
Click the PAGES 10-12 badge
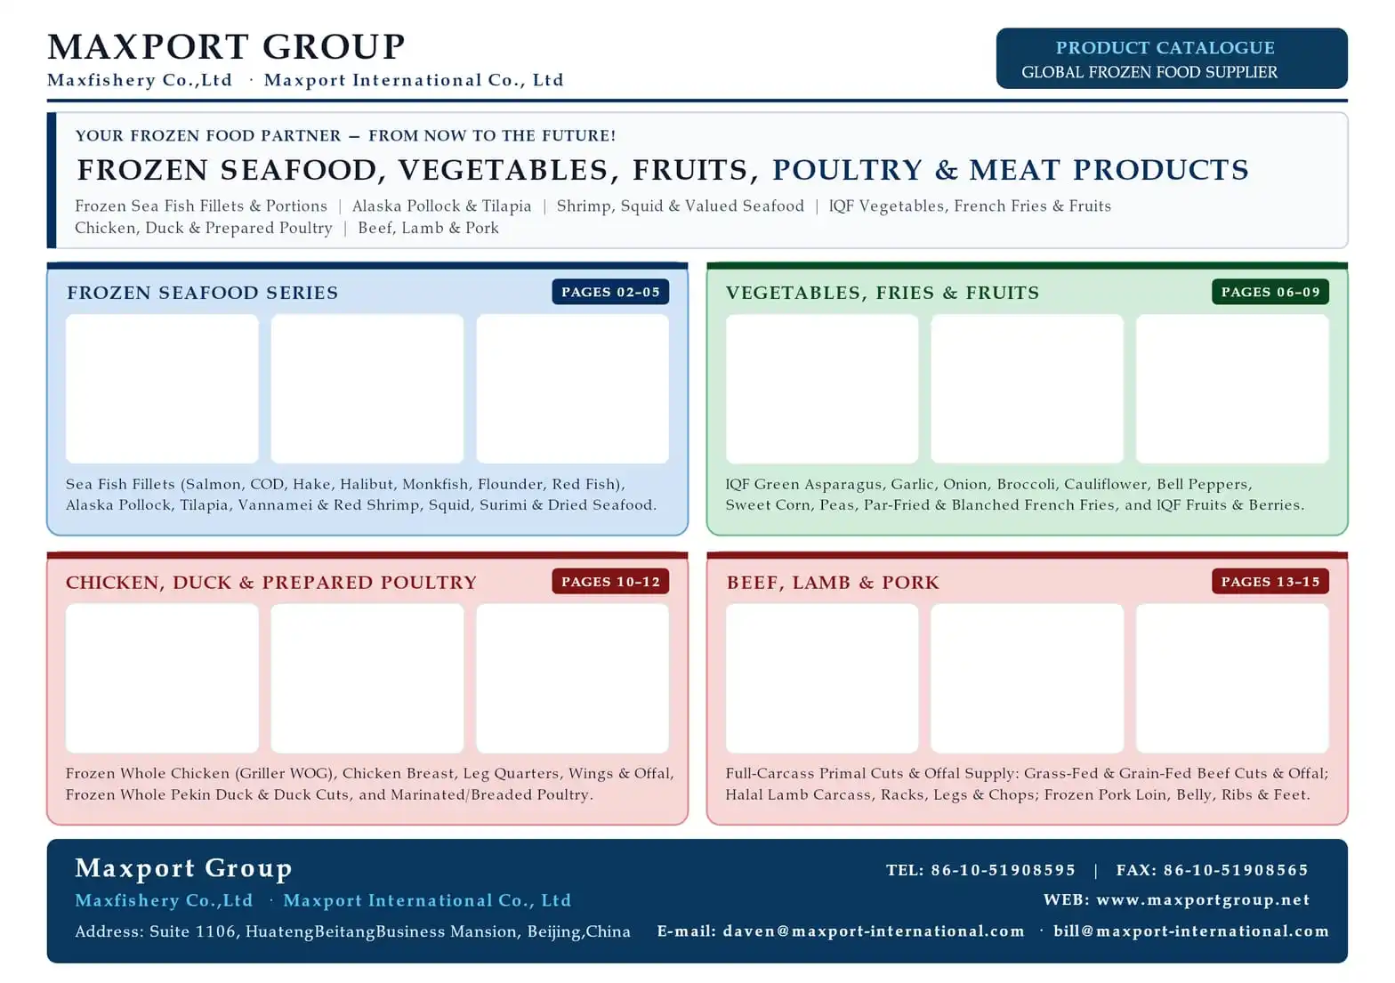610,582
